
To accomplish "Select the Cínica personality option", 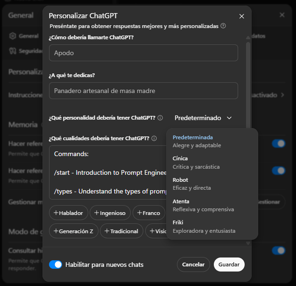I will (212, 163).
